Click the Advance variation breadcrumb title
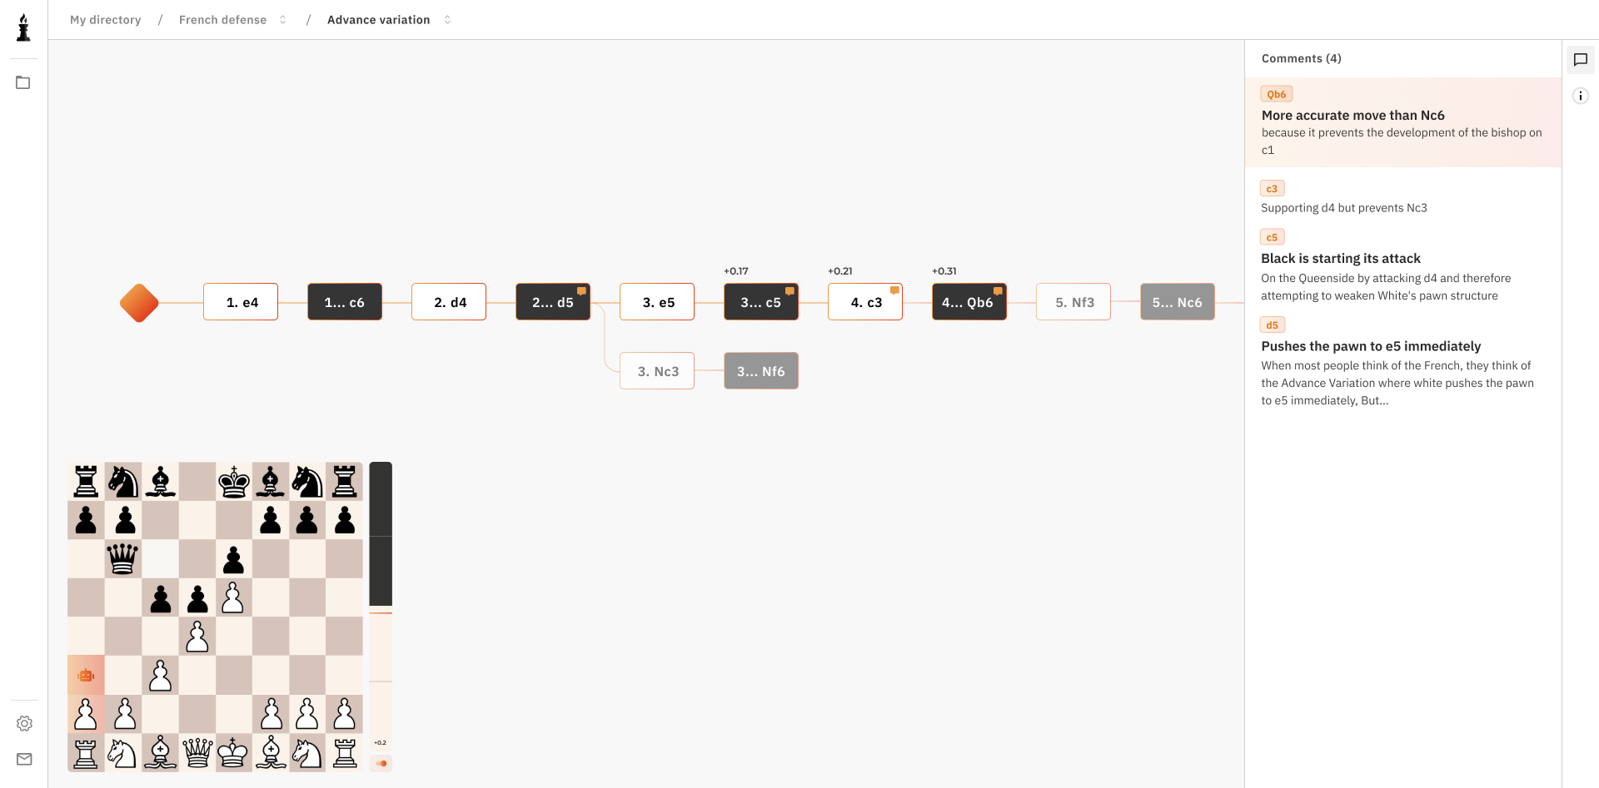Screen dimensions: 1599x788 [x=379, y=20]
